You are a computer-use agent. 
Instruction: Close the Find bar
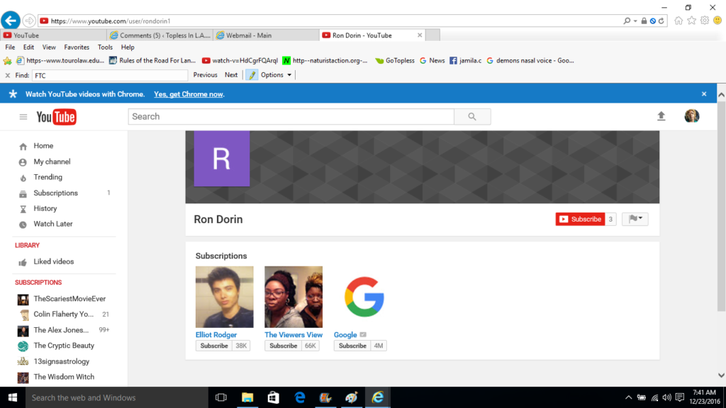point(7,75)
